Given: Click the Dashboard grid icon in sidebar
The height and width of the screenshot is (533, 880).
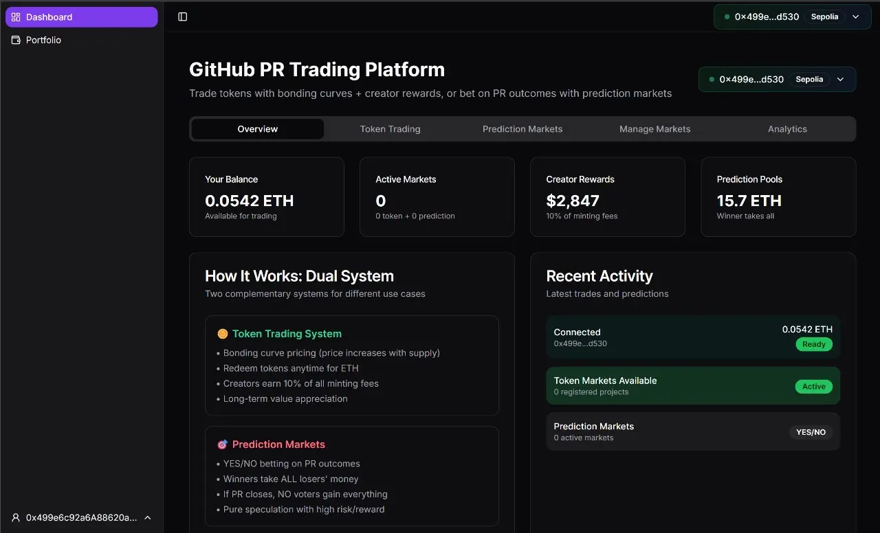Looking at the screenshot, I should pyautogui.click(x=16, y=17).
